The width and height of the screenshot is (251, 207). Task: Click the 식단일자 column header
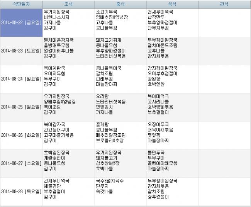tap(21, 4)
